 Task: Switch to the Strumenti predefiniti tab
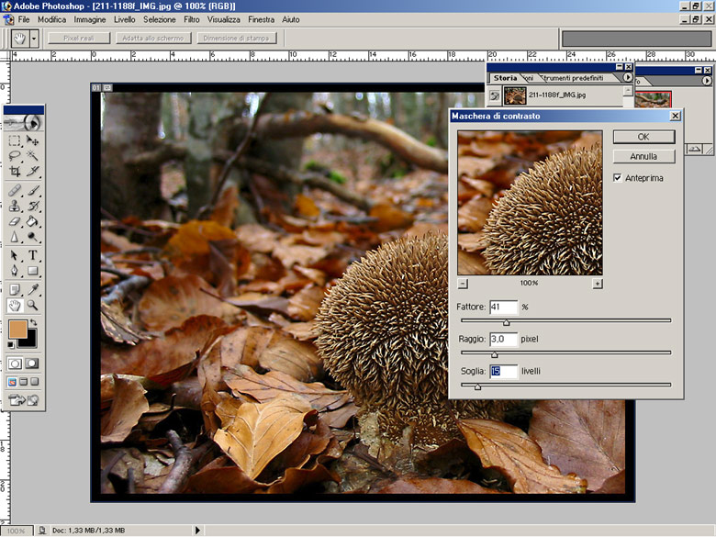click(x=572, y=78)
